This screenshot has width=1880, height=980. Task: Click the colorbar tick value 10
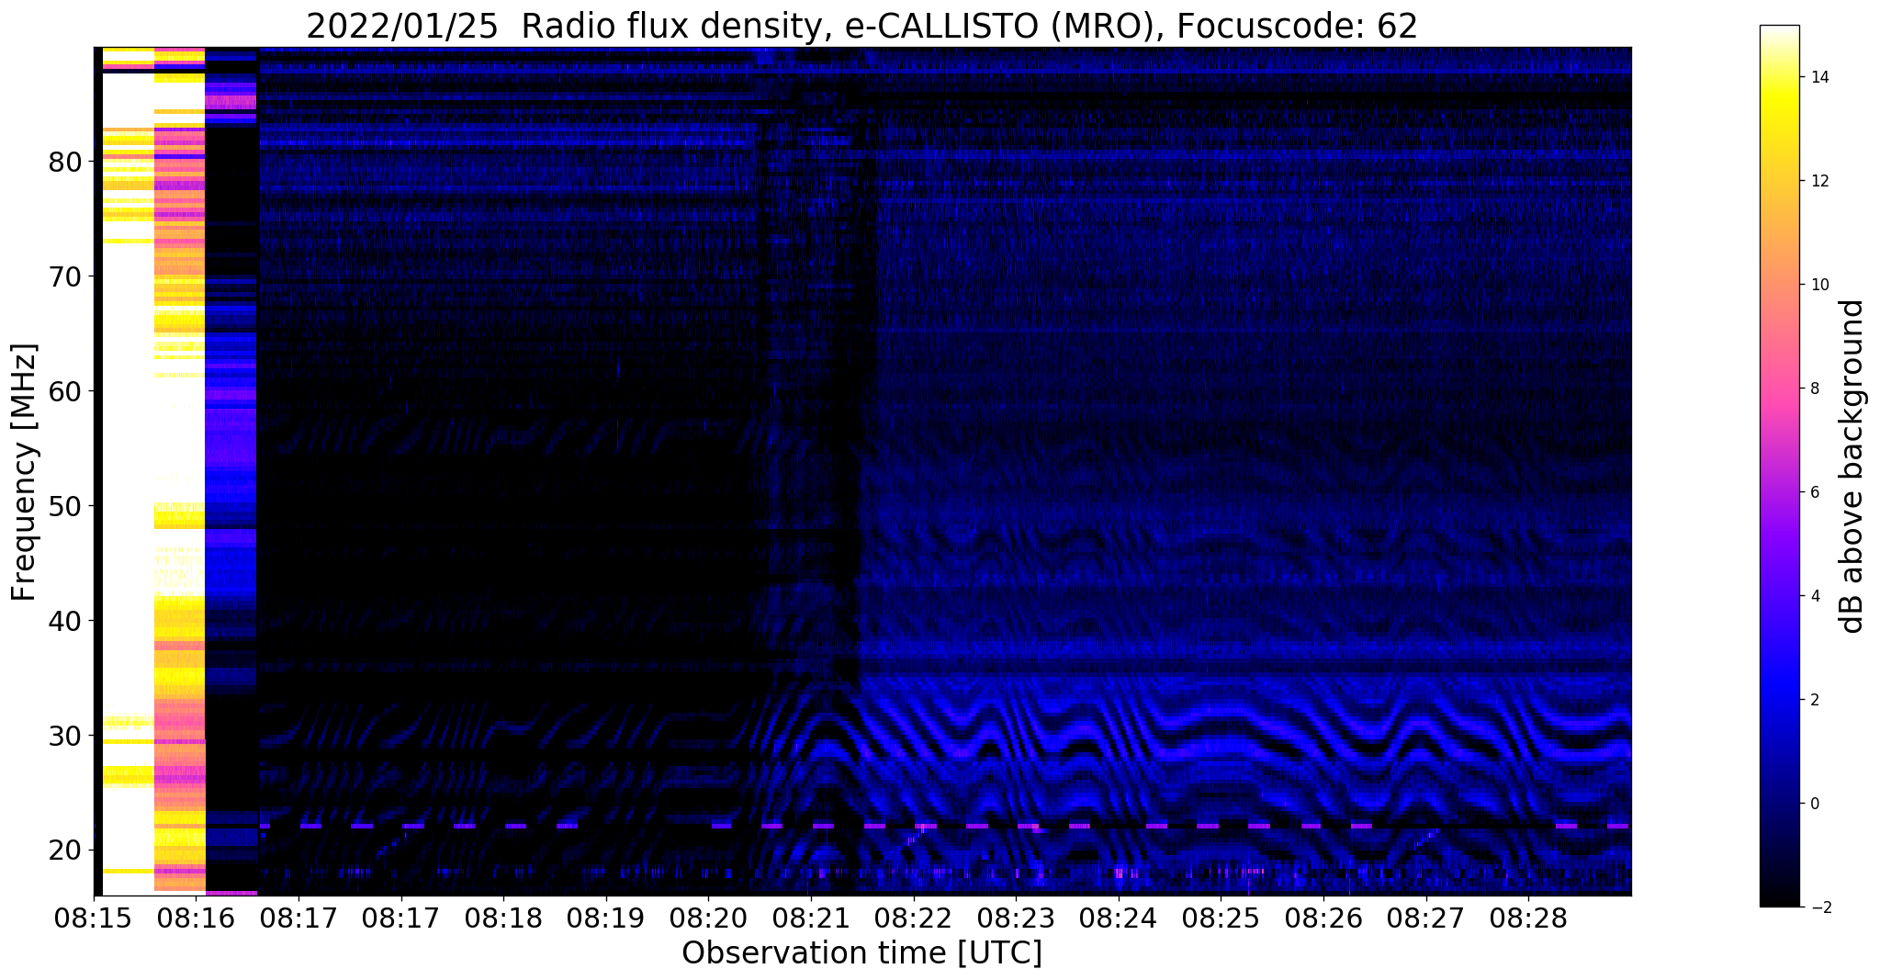point(1818,286)
